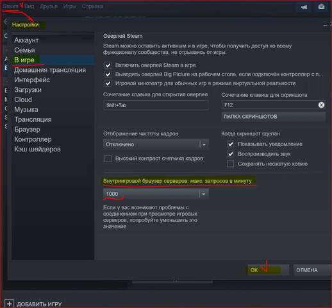This screenshot has height=308, width=332.
Task: Click the Отображение частоты кадров label
Action: click(x=140, y=133)
